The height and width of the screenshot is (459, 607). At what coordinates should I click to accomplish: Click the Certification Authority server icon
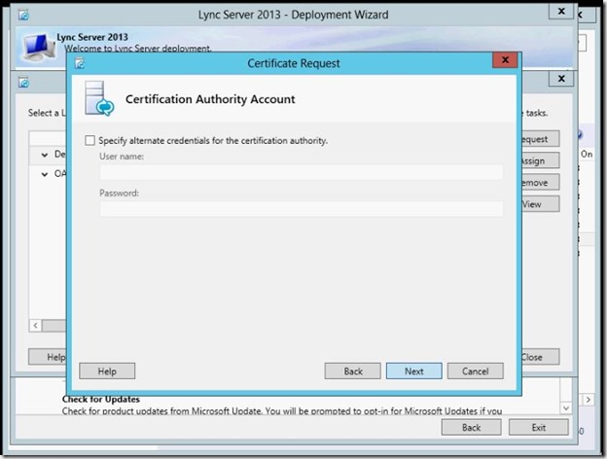pyautogui.click(x=99, y=98)
